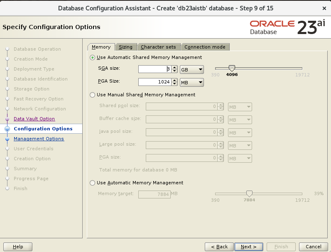The height and width of the screenshot is (252, 331).
Task: Click the Management Options step bullet
Action: [x=7, y=139]
